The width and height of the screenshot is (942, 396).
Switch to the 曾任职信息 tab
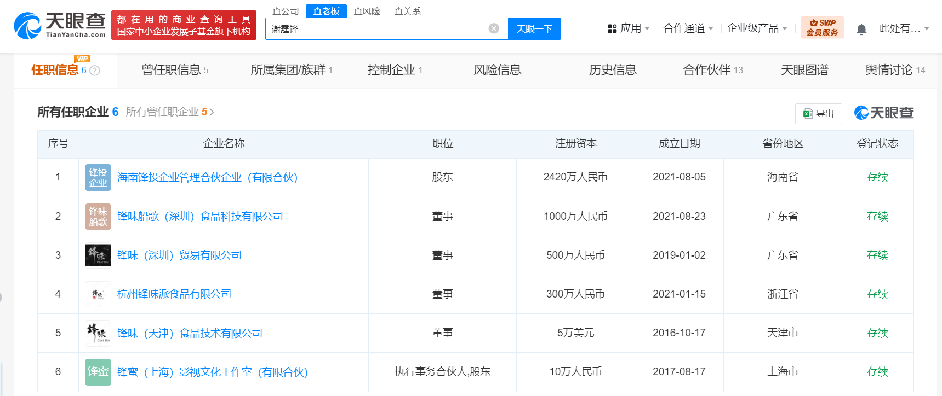(x=175, y=70)
